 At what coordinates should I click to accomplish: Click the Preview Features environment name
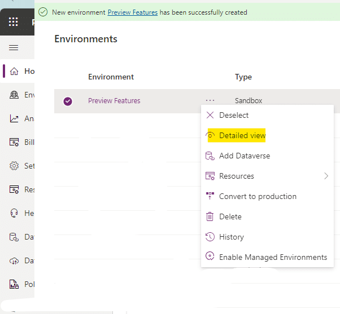click(114, 101)
